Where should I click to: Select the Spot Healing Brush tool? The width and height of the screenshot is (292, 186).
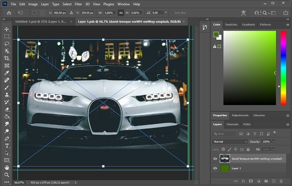click(x=7, y=80)
